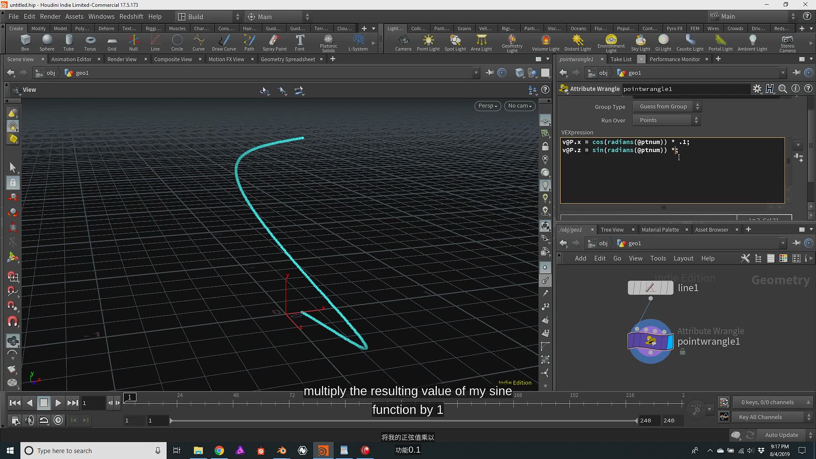Create Platonic Solids geometry
The width and height of the screenshot is (816, 459).
click(328, 44)
